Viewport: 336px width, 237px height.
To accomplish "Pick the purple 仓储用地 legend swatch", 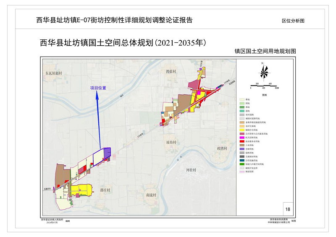I will click(241, 148).
